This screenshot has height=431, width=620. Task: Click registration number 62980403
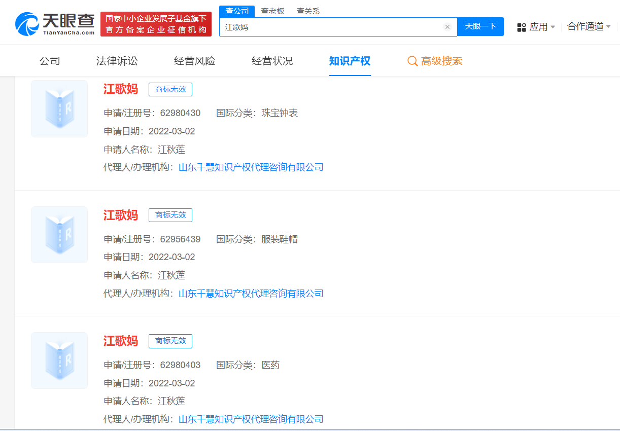pos(180,365)
